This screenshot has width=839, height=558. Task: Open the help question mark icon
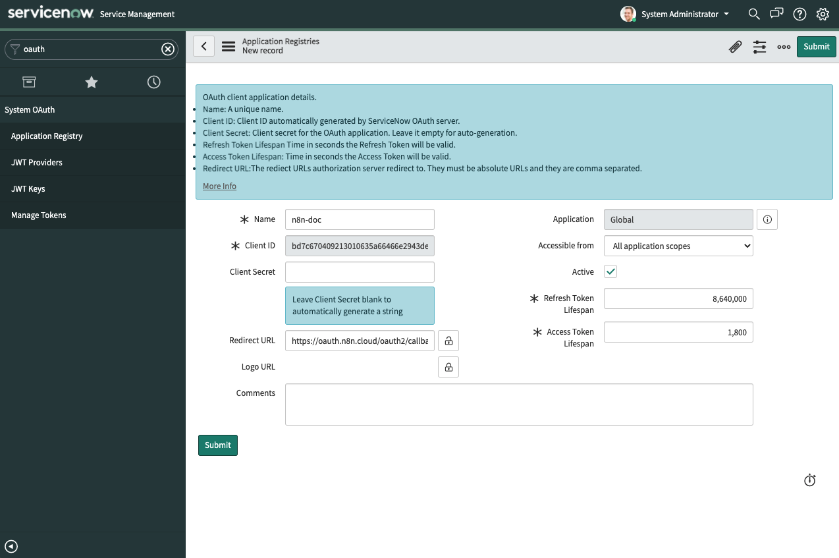(x=799, y=13)
